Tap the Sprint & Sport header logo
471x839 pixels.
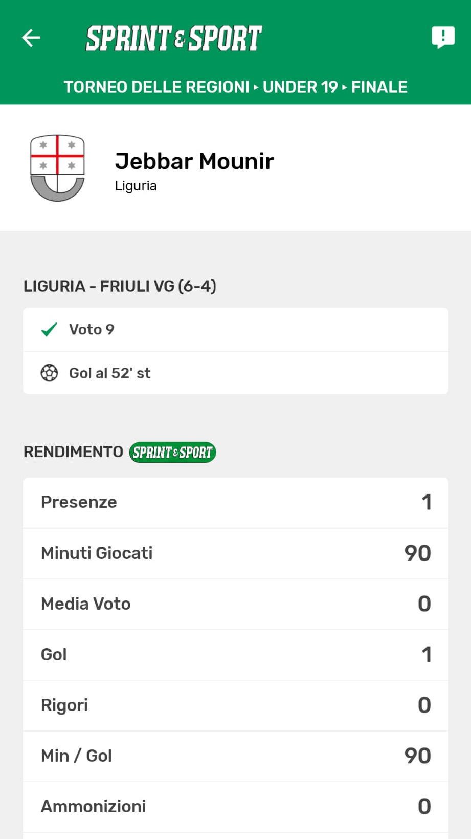[x=174, y=38]
